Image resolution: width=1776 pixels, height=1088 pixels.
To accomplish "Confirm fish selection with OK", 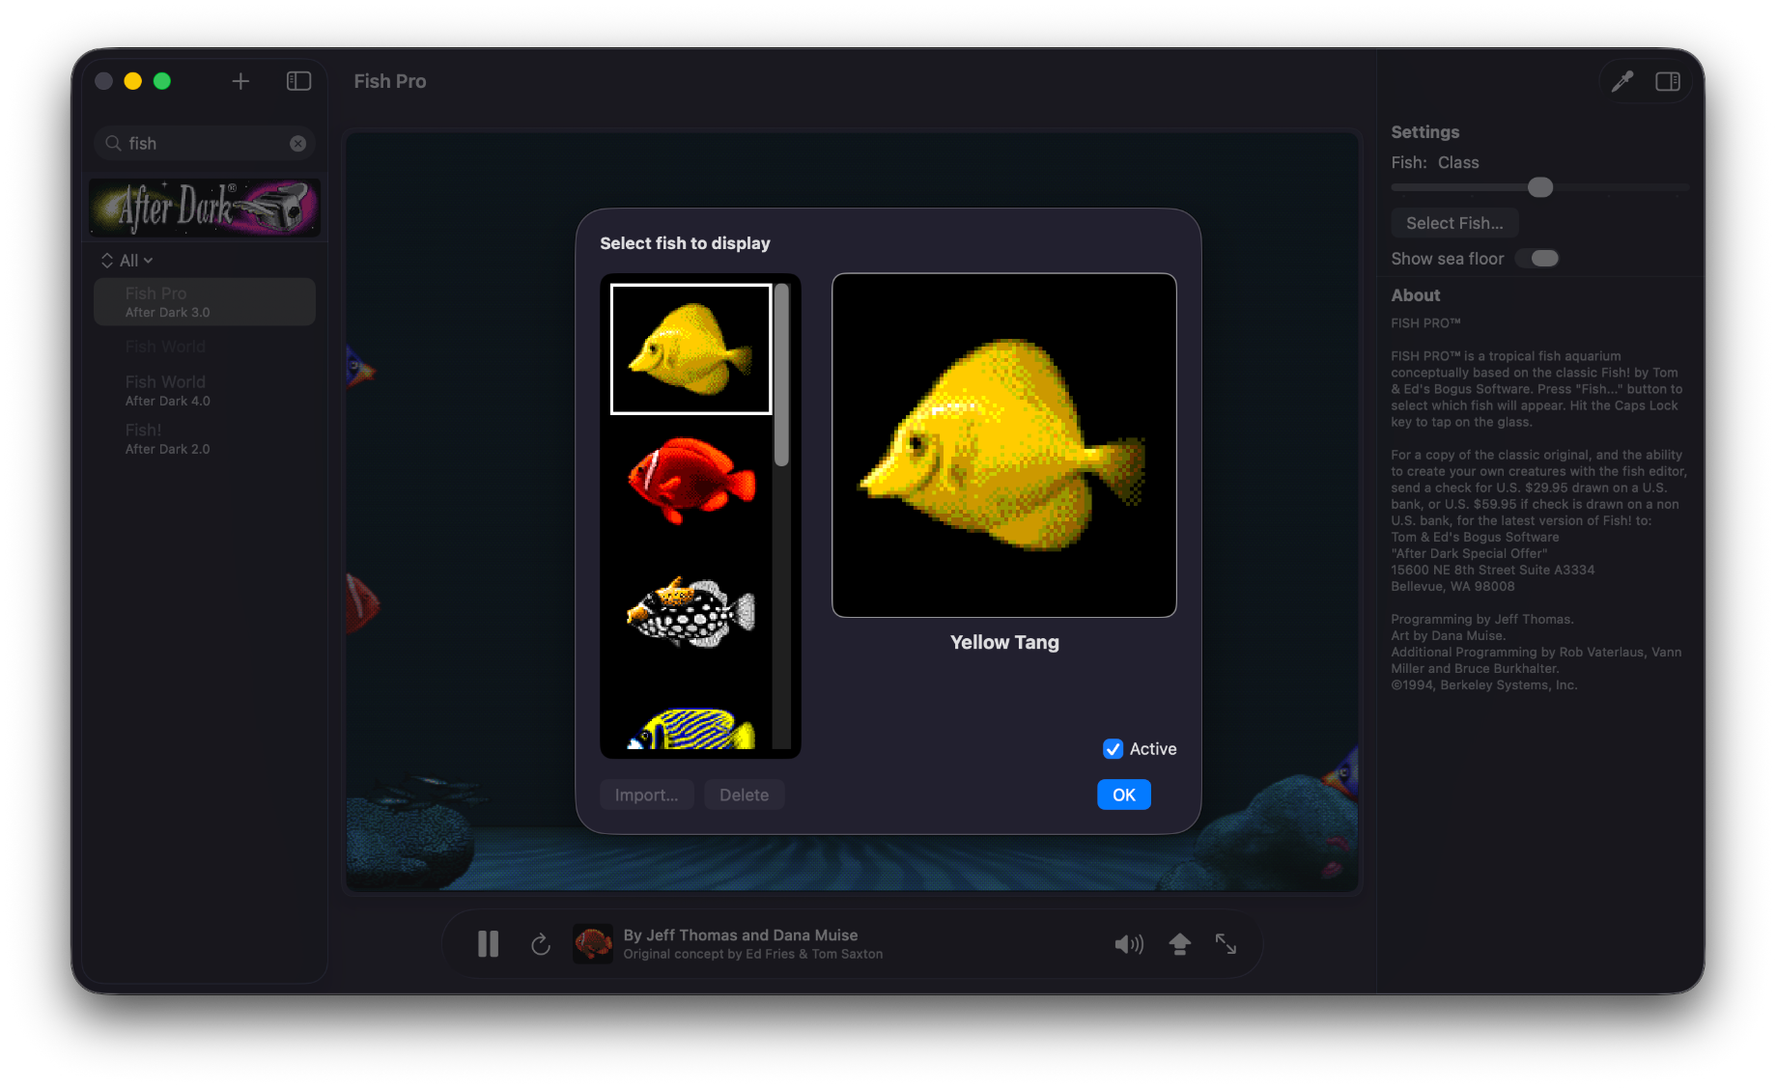I will (1123, 795).
